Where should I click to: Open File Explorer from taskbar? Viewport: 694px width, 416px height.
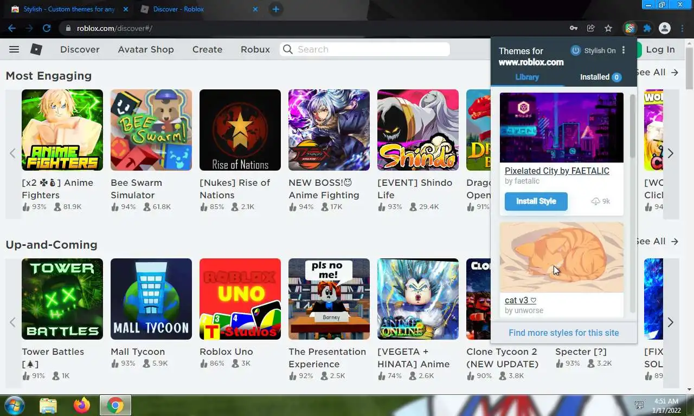click(48, 405)
